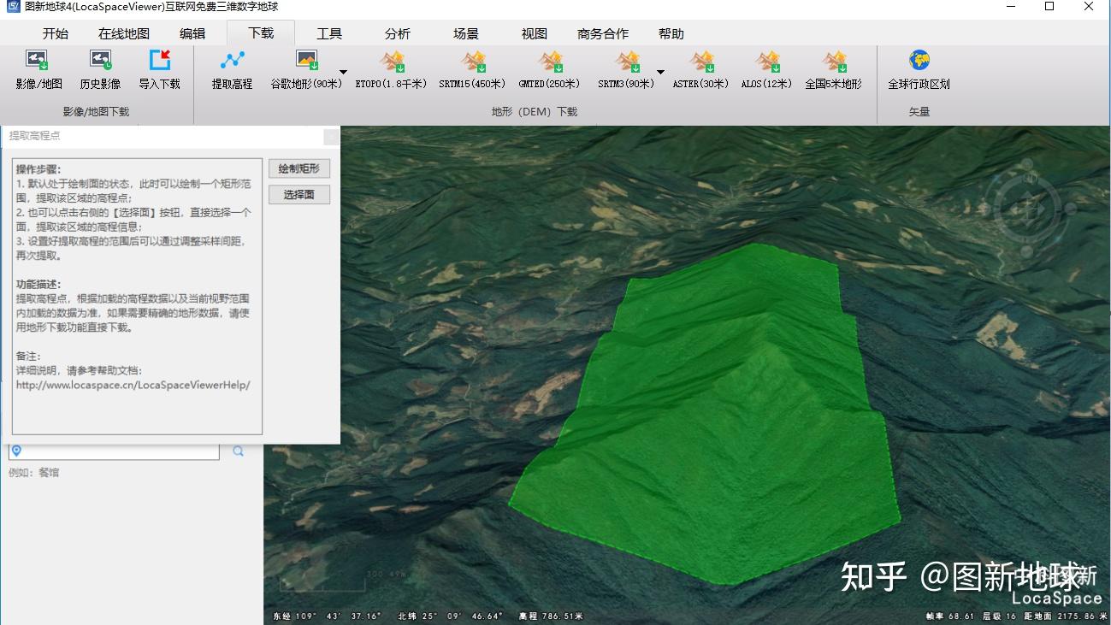Image resolution: width=1111 pixels, height=625 pixels.
Task: Open the 帮助 ribbon tab
Action: point(671,34)
